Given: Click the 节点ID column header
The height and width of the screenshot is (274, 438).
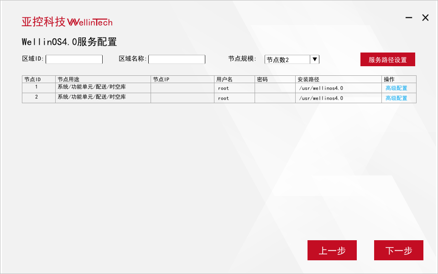Looking at the screenshot, I should (39, 79).
